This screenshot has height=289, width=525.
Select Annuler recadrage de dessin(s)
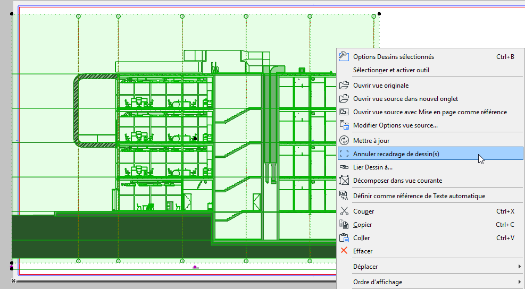pos(396,154)
